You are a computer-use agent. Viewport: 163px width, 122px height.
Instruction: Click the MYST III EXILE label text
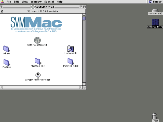(71, 66)
